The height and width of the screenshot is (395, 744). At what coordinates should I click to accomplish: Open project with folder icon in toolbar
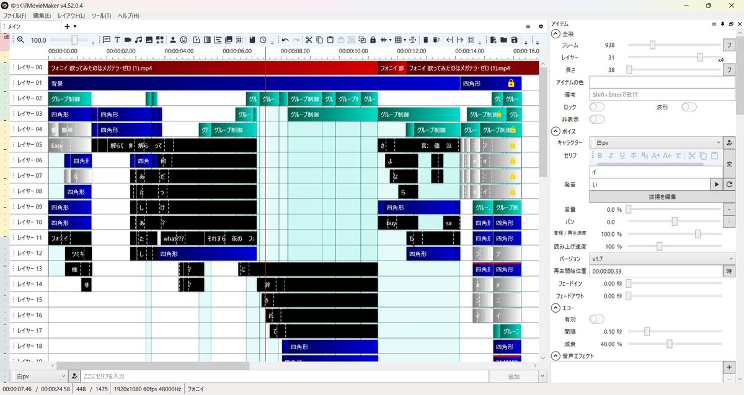503,40
